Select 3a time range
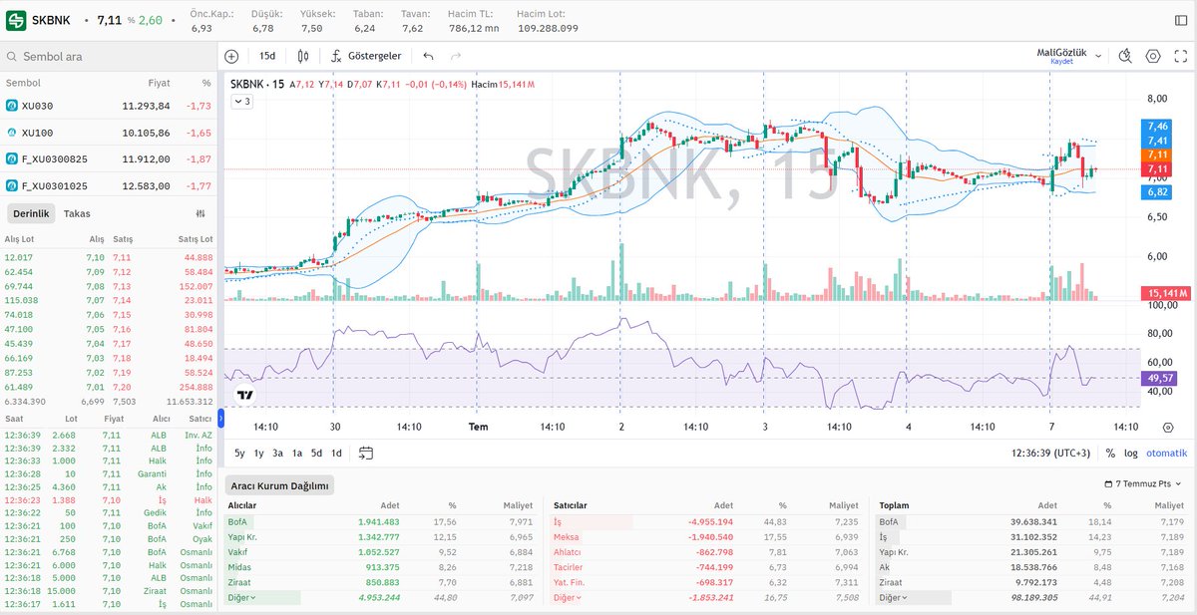 point(278,453)
